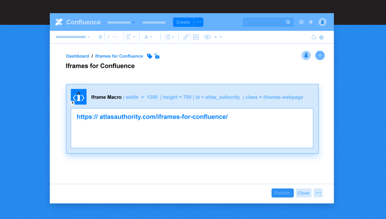Expand the first header navigation dropdown
This screenshot has height=219, width=386.
click(121, 23)
